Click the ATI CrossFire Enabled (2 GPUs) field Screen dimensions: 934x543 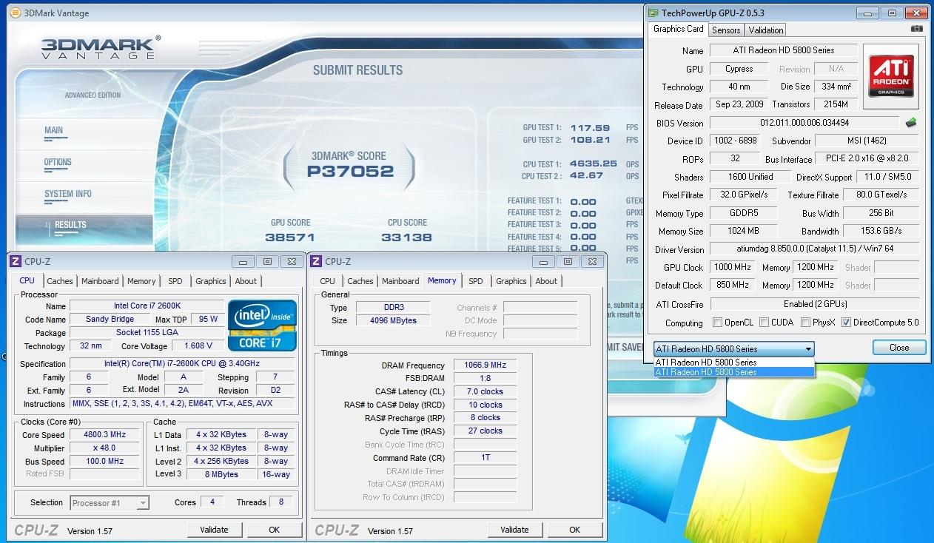click(x=814, y=304)
